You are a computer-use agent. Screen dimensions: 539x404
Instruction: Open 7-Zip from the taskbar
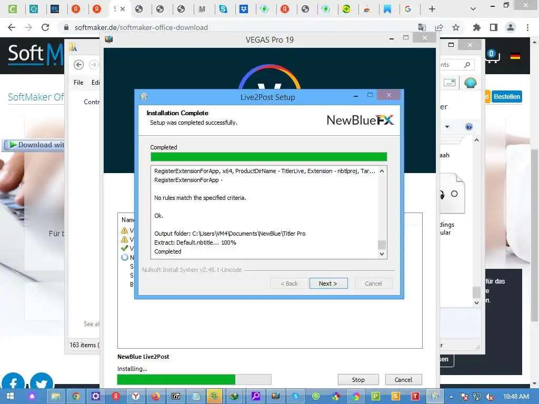point(176,396)
